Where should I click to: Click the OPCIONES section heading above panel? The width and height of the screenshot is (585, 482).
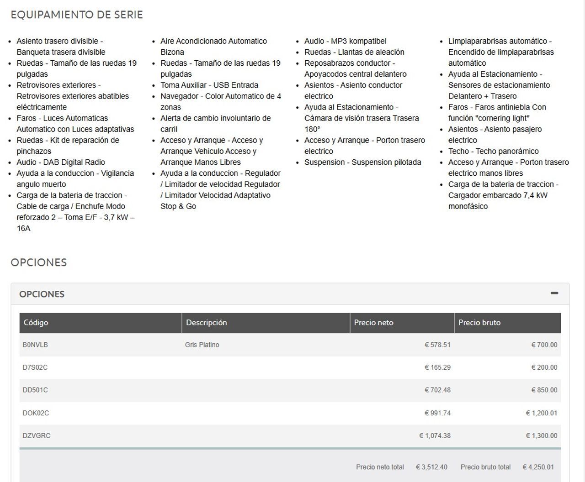pyautogui.click(x=39, y=263)
